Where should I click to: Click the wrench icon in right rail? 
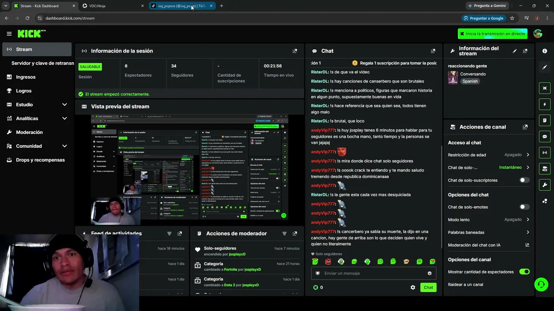tap(544, 185)
